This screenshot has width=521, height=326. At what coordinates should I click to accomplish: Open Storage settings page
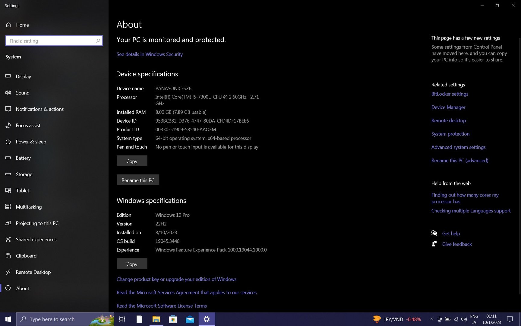tap(24, 174)
